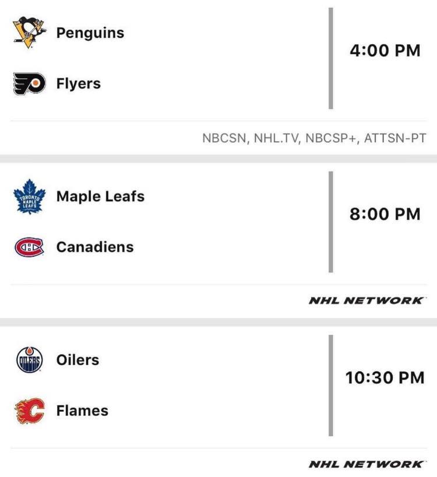Select the 8:00 PM game time
This screenshot has width=437, height=477.
tap(385, 214)
